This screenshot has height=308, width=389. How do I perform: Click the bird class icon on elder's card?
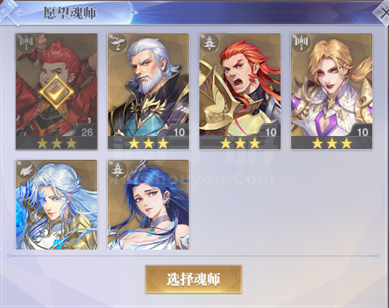click(x=117, y=42)
